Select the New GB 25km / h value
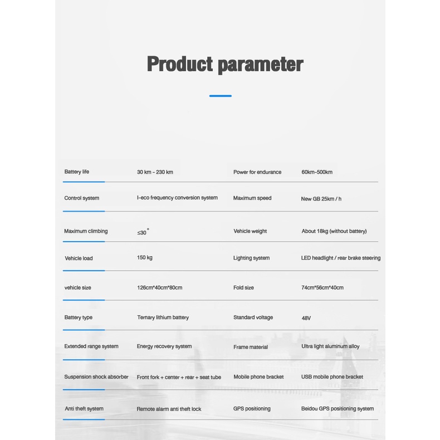This screenshot has width=440, height=440. [x=321, y=199]
